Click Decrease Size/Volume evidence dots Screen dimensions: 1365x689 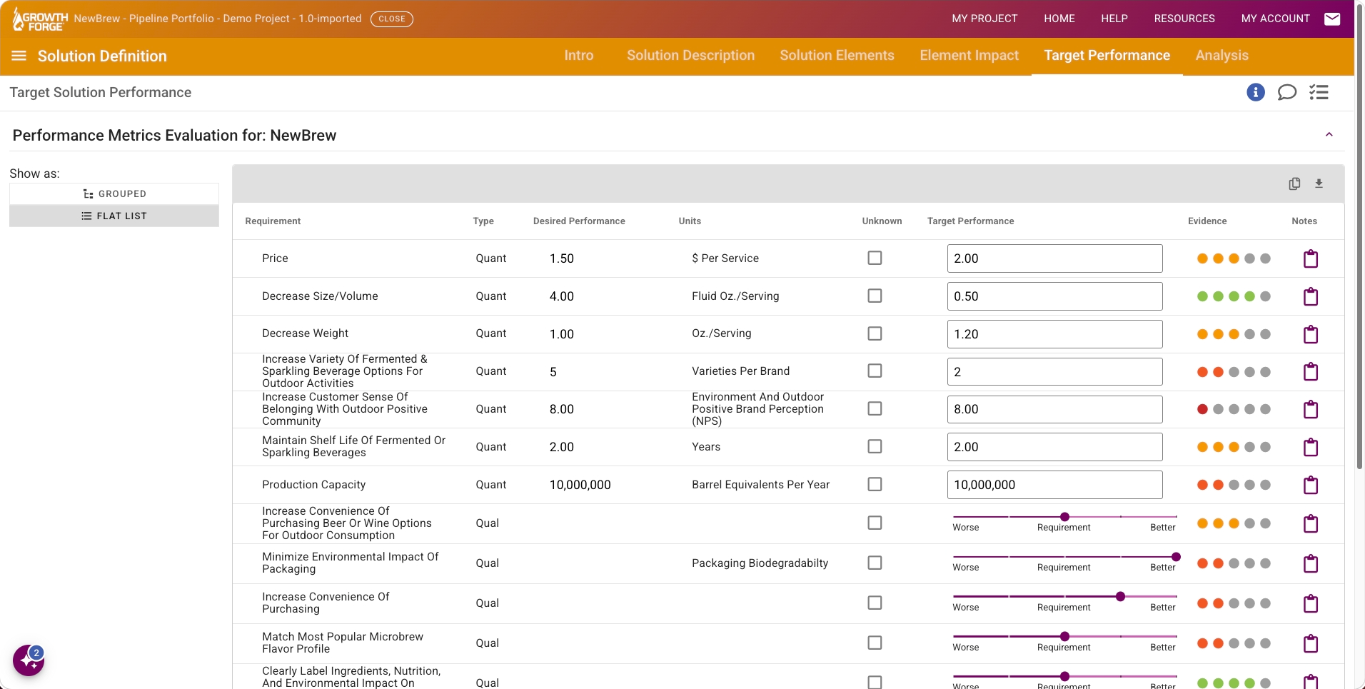coord(1234,296)
